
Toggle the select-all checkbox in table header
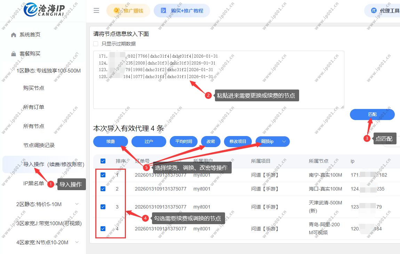pyautogui.click(x=103, y=161)
